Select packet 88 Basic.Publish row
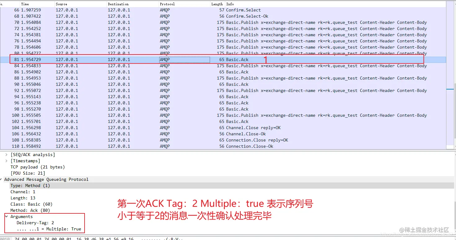Screen dimensions: 456x240 [223, 78]
